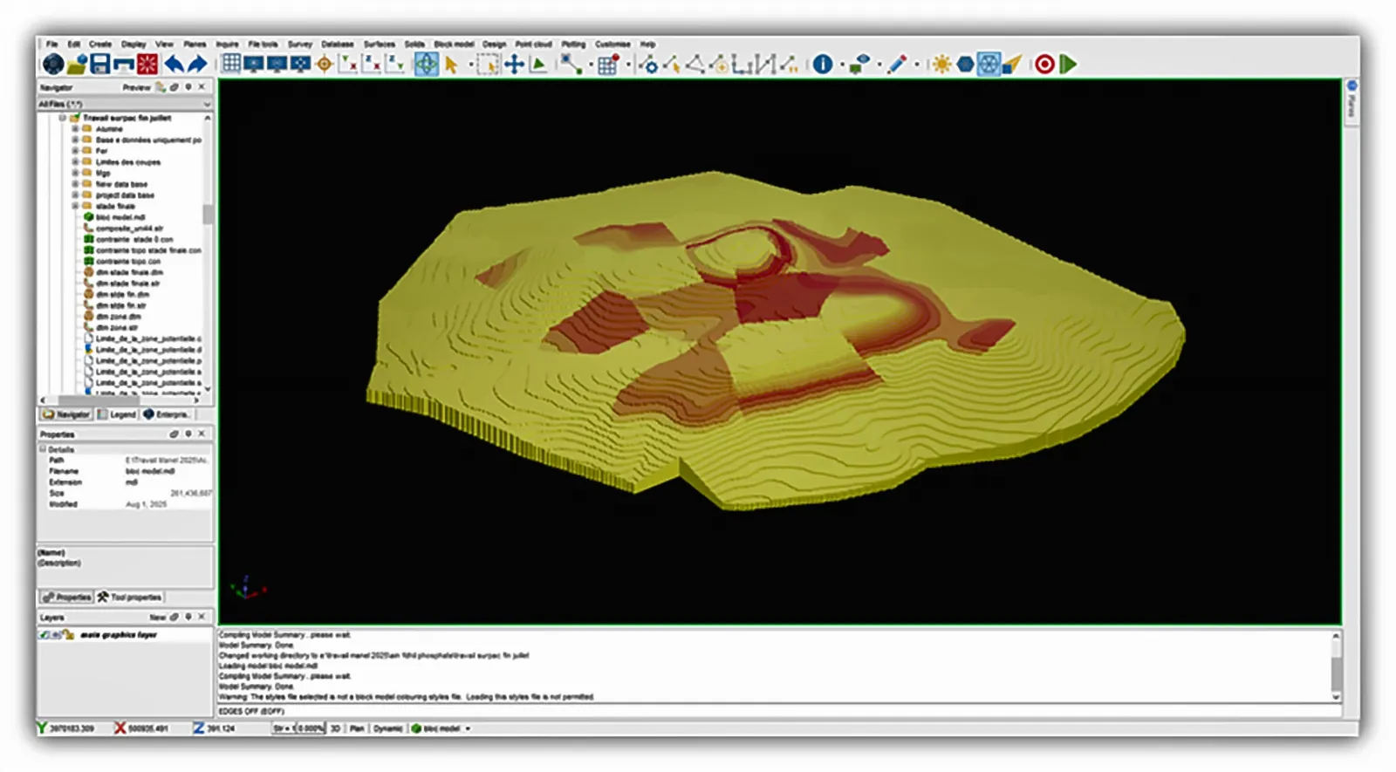Click the Undo arrow icon

pyautogui.click(x=174, y=64)
